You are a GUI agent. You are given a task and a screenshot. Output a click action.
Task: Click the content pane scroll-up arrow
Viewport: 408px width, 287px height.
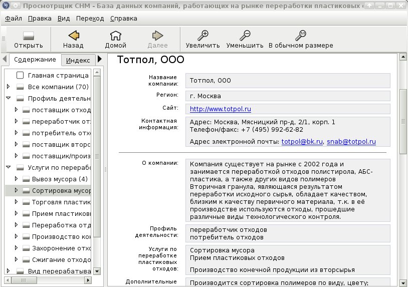click(x=403, y=57)
